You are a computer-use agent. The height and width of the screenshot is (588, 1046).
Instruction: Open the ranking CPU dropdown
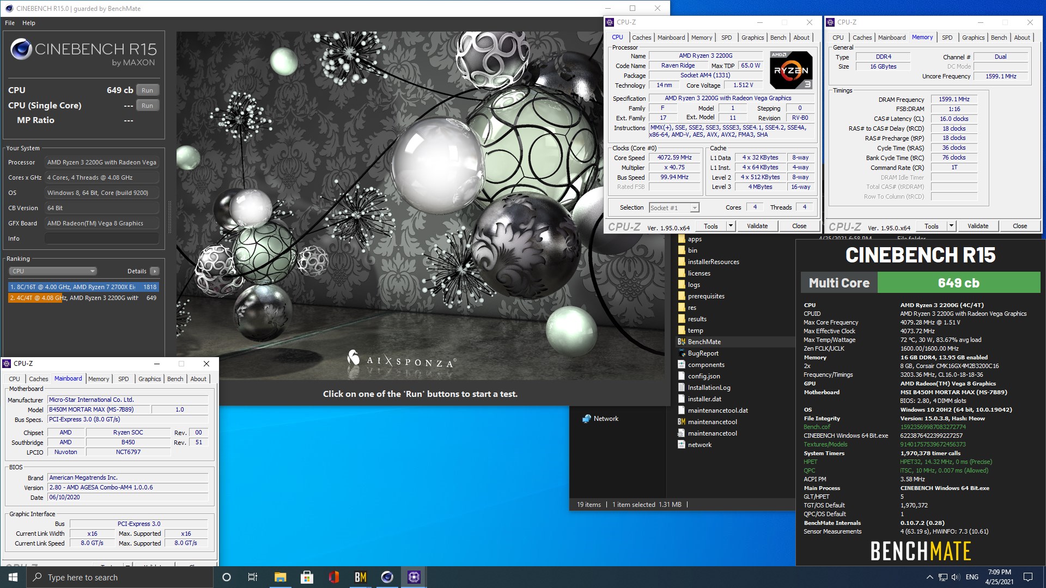(x=53, y=271)
